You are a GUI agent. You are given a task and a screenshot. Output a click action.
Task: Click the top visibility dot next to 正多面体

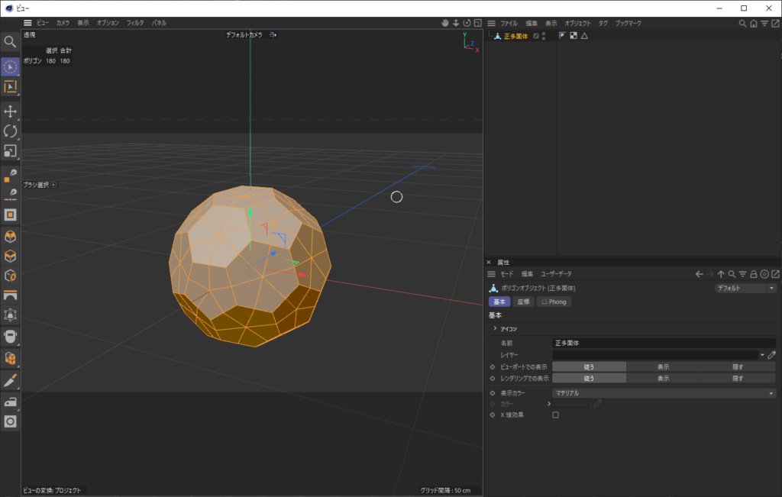545,33
